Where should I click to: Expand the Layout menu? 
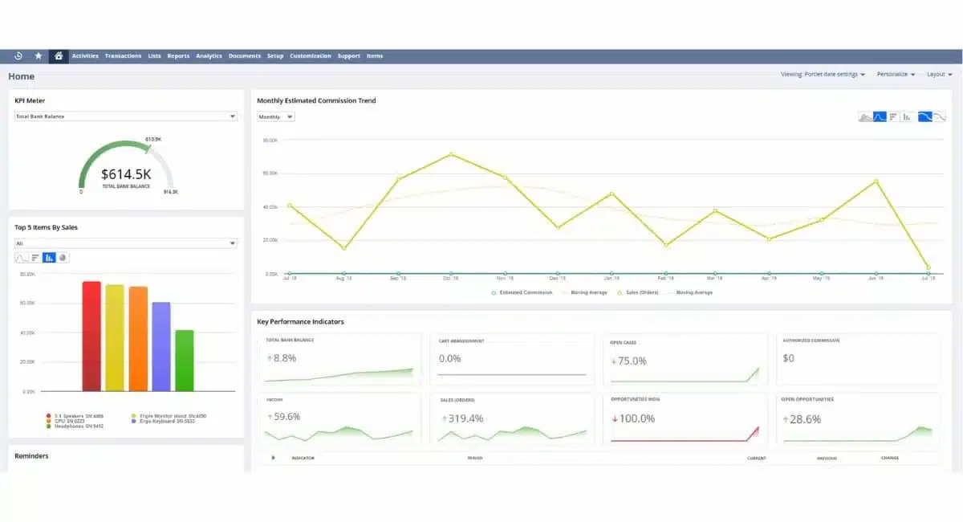(939, 74)
